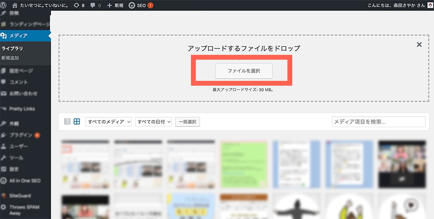Click the 一括選択 bulk select button
Screen dimensions: 434x219
coord(188,122)
